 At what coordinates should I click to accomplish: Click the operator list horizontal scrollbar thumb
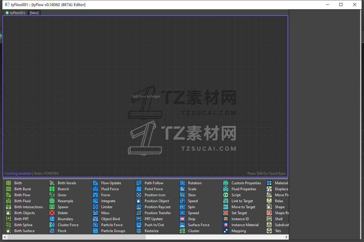pos(76,237)
